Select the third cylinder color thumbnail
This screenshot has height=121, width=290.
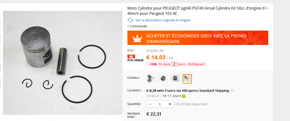(175, 79)
